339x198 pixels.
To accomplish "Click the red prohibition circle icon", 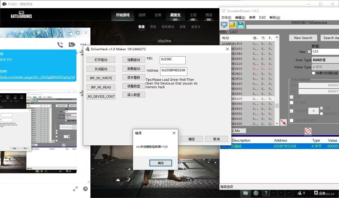I will 308,131.
